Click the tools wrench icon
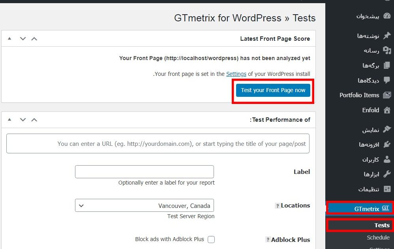Viewport: 394px width, 249px height. [387, 174]
